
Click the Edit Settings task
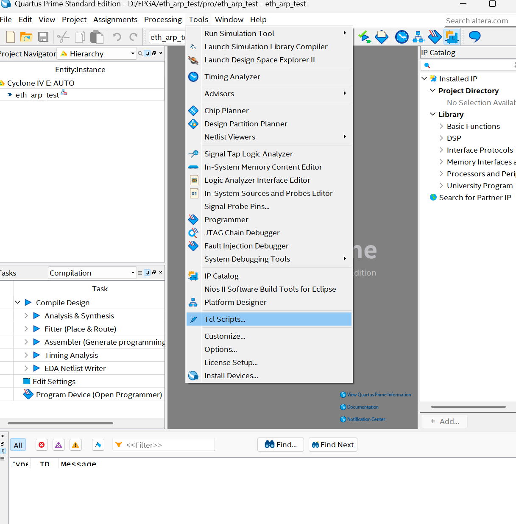(x=54, y=382)
